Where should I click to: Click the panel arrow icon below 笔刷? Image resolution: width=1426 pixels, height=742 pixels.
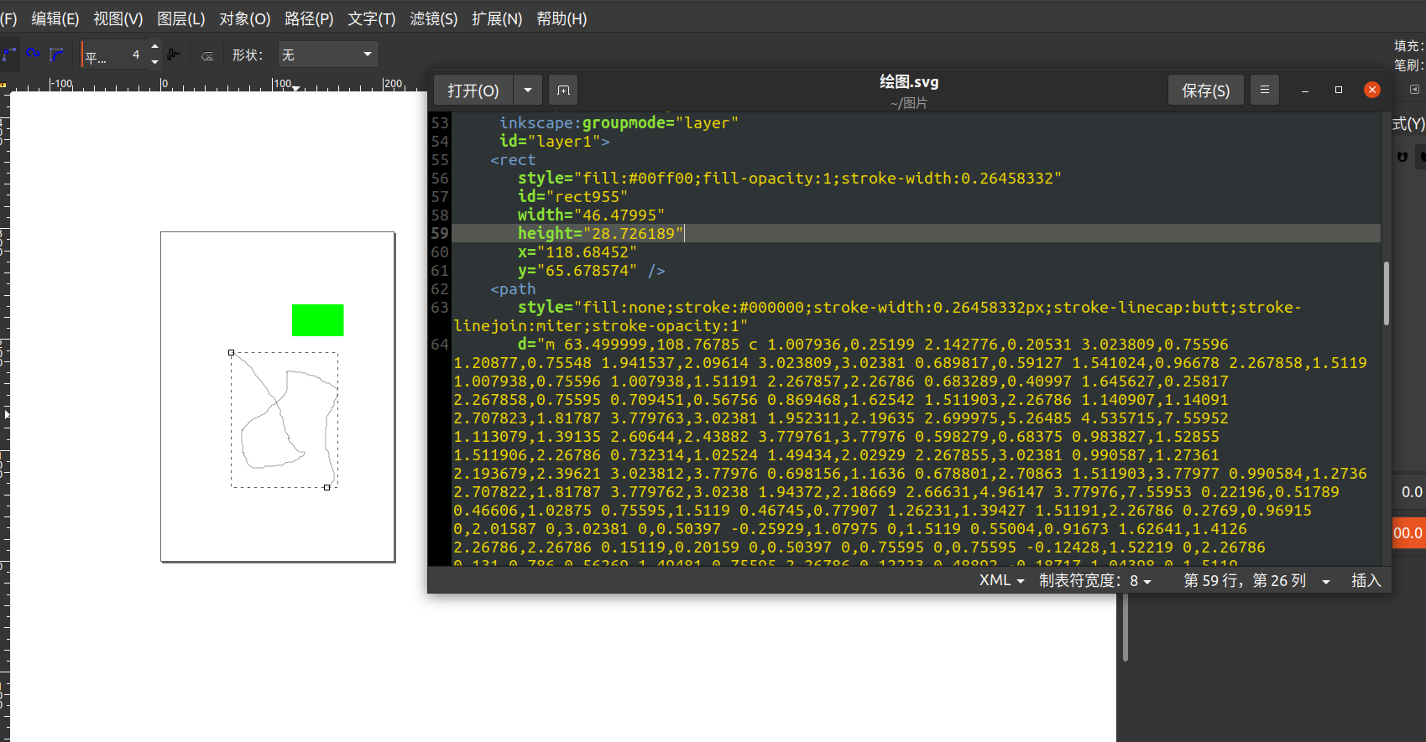[1414, 89]
